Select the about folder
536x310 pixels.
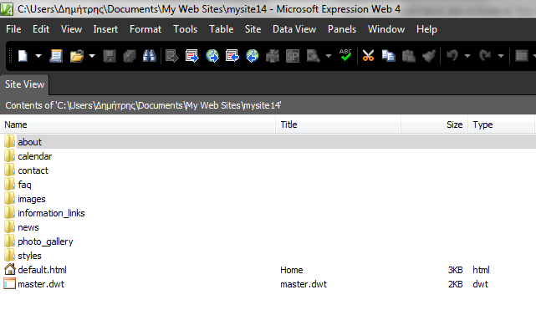[29, 142]
